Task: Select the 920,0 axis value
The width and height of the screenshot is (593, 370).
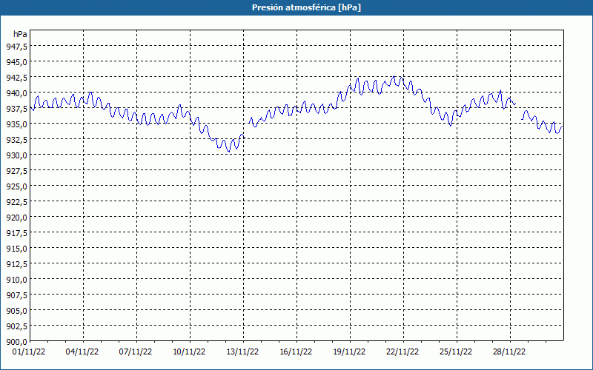Action: pyautogui.click(x=16, y=218)
